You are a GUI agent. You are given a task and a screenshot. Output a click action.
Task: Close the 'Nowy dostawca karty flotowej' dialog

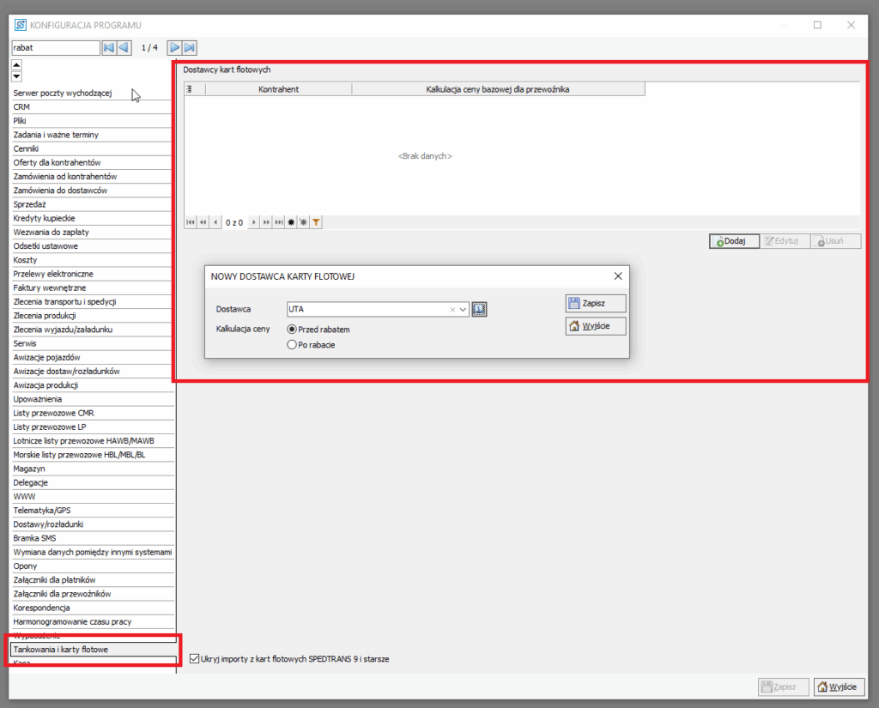point(617,276)
